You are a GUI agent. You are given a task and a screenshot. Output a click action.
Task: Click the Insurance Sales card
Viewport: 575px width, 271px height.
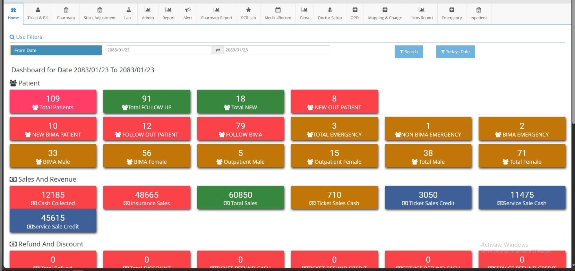[x=147, y=198]
